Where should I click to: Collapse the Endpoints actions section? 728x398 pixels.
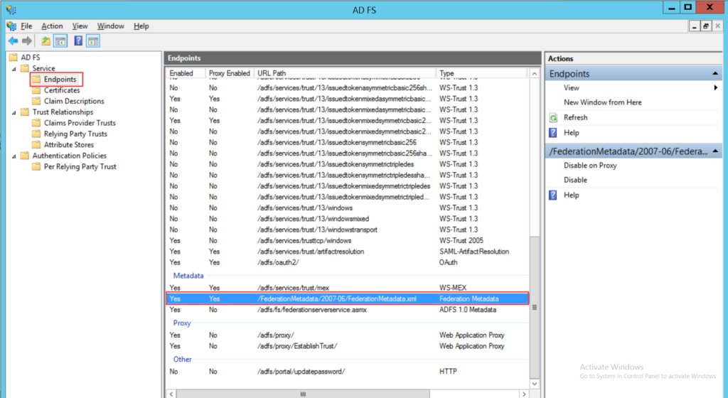tap(715, 74)
